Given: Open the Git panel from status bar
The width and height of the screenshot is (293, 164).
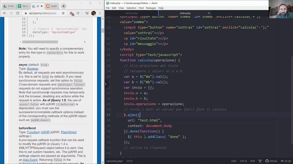Looking at the screenshot, I should point(286,161).
